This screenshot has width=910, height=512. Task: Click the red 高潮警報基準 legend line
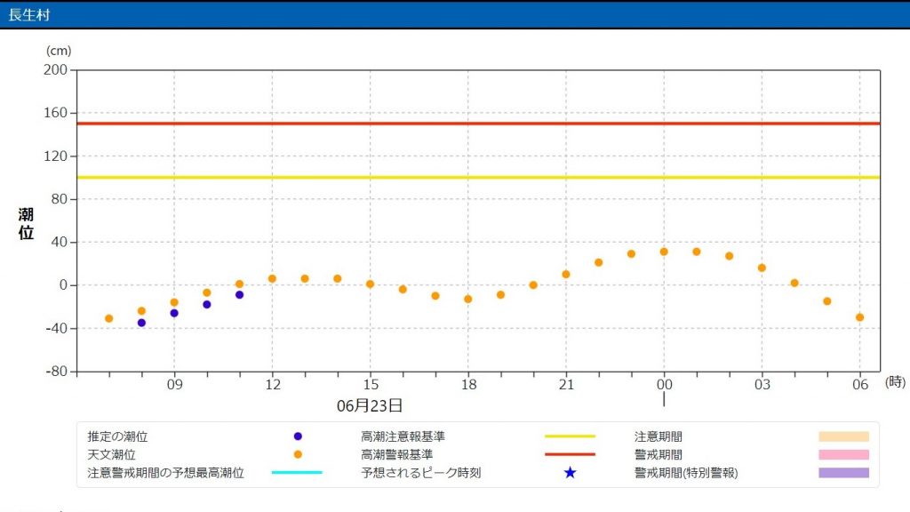click(x=570, y=454)
